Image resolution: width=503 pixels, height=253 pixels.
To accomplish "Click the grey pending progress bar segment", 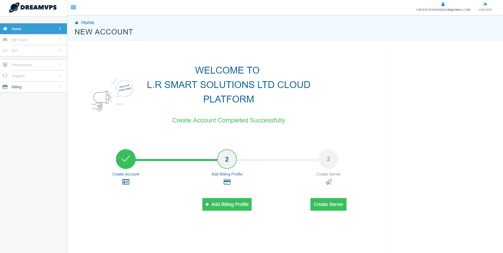I will pyautogui.click(x=278, y=160).
